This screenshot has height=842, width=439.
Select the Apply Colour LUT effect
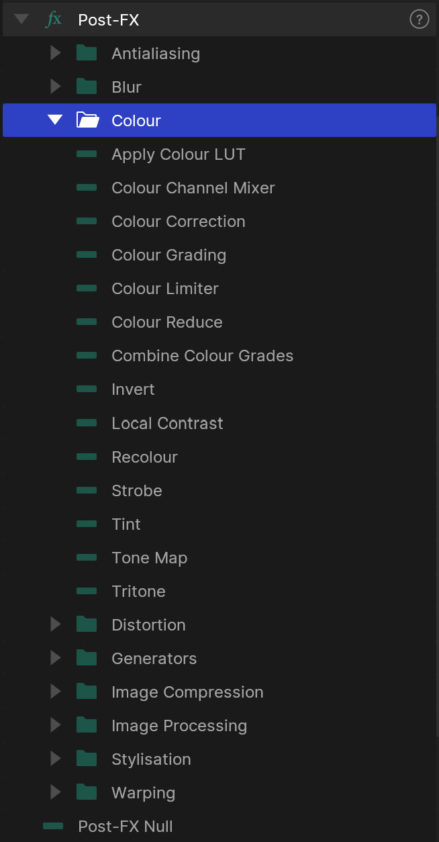pos(178,154)
